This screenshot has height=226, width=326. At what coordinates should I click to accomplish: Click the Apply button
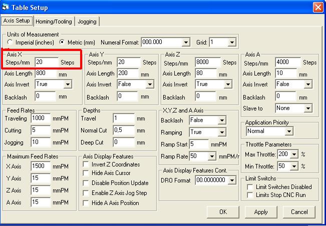click(261, 212)
